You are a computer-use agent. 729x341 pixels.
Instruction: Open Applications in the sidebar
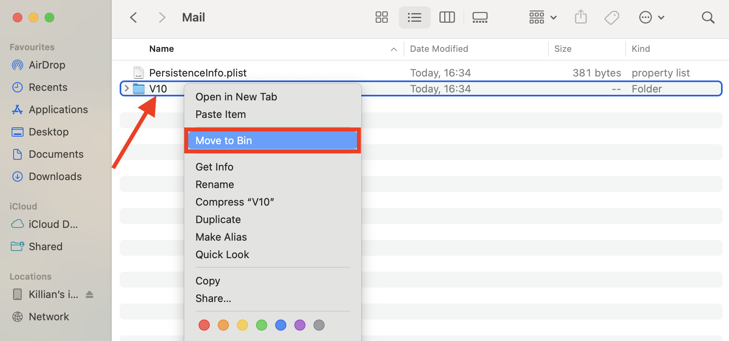pyautogui.click(x=58, y=110)
